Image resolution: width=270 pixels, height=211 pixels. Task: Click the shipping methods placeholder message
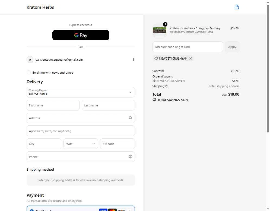[81, 180]
